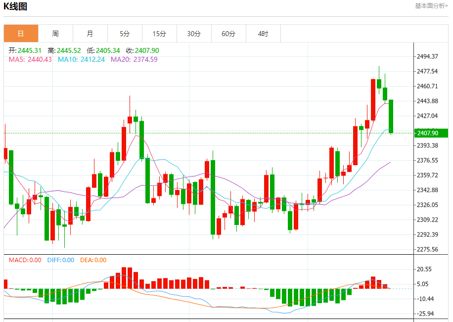Click the MA5: 2440.43 label
Image resolution: width=453 pixels, height=322 pixels.
point(30,59)
